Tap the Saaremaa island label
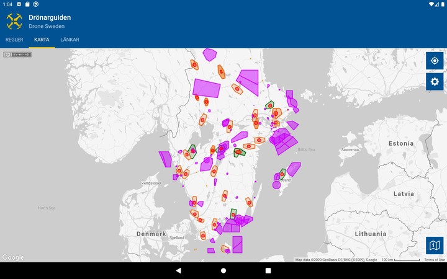The width and height of the screenshot is (447, 279). click(350, 149)
